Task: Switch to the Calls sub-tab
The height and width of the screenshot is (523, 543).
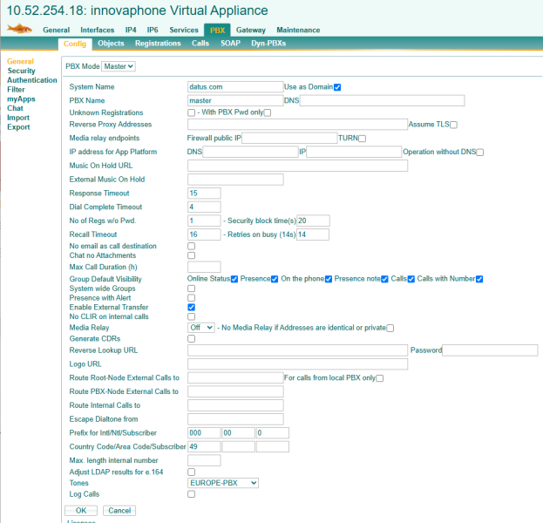Action: [x=200, y=44]
